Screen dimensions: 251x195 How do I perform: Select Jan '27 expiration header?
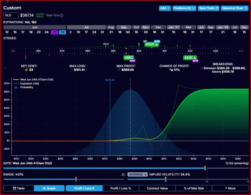[173, 27]
